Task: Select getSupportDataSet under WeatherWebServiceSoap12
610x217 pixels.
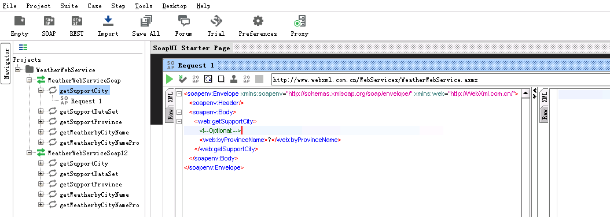Action: [x=89, y=174]
